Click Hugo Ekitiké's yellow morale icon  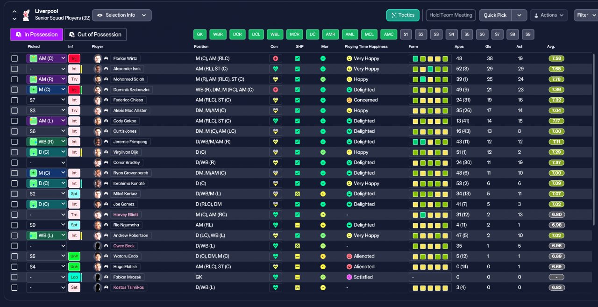click(323, 267)
